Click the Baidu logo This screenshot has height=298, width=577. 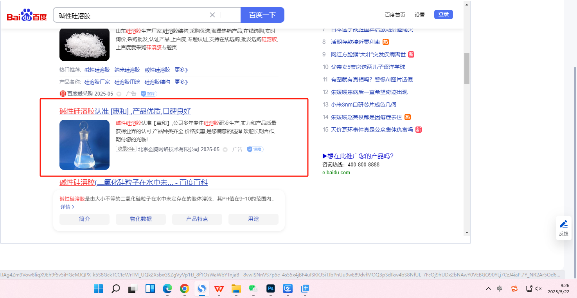click(27, 16)
